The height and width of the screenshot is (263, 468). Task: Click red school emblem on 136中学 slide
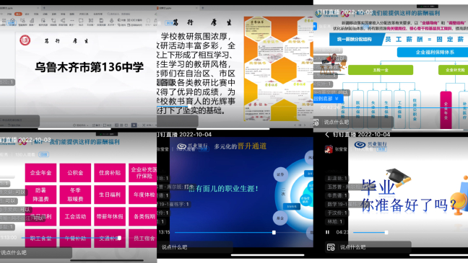click(25, 40)
